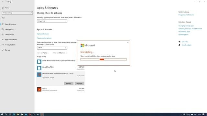Launch Microsoft Edge from taskbar

[x=14, y=114]
